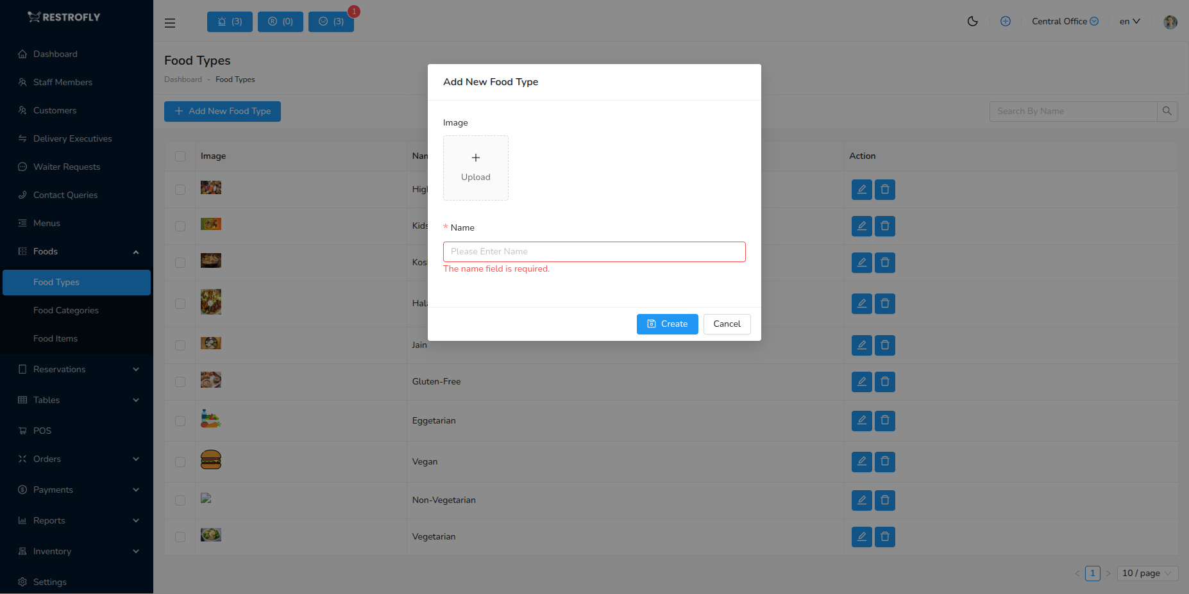This screenshot has width=1189, height=594.
Task: Delete the Jain food type
Action: 885,345
